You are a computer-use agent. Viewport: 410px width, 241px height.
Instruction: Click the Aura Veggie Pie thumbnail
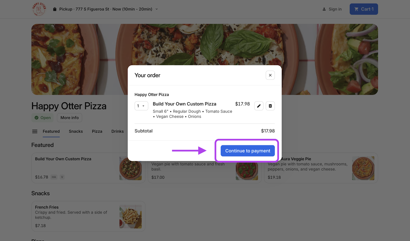point(363,168)
